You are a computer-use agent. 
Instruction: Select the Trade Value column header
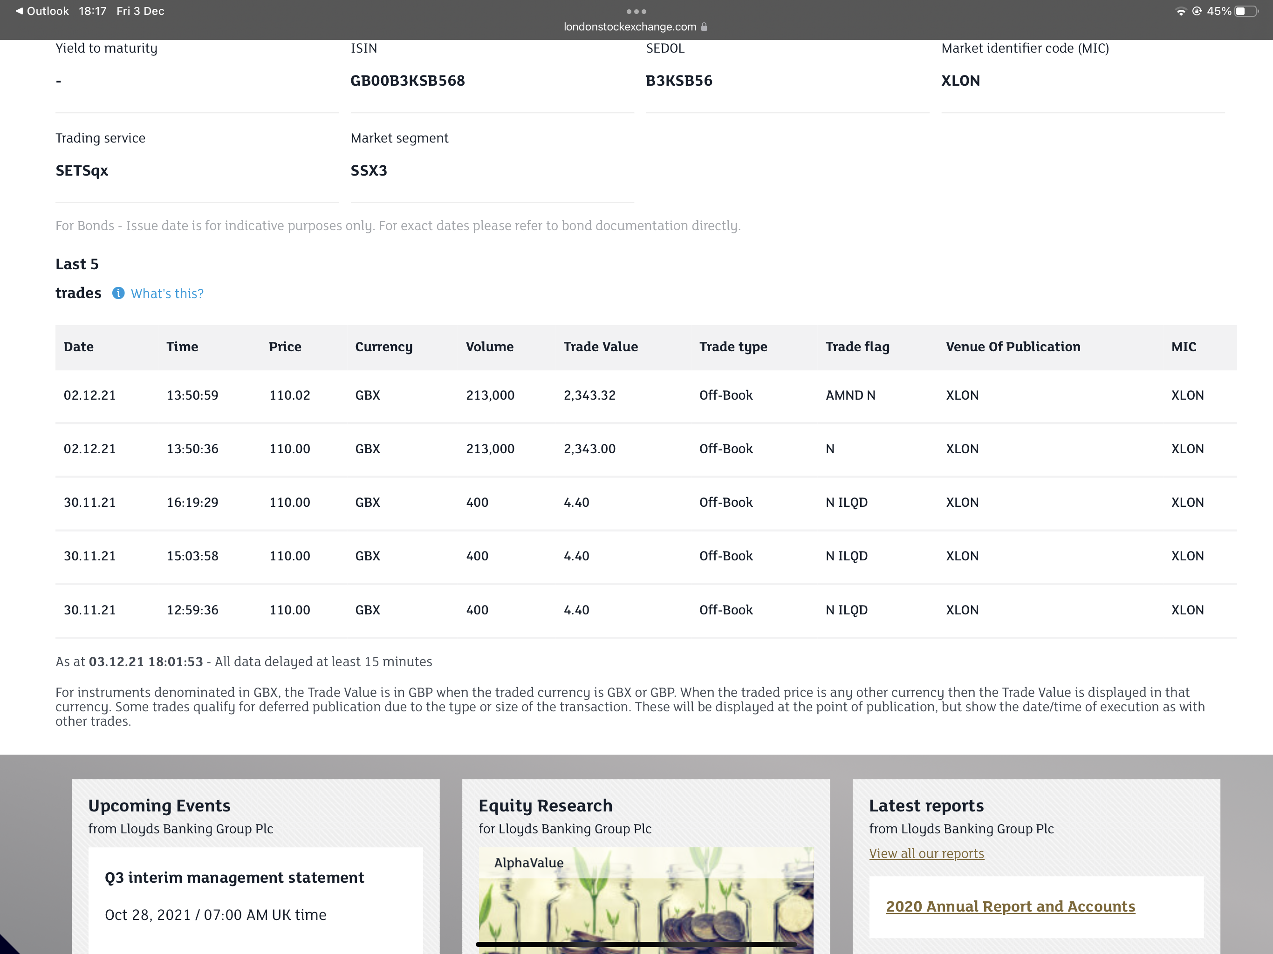[x=600, y=347]
